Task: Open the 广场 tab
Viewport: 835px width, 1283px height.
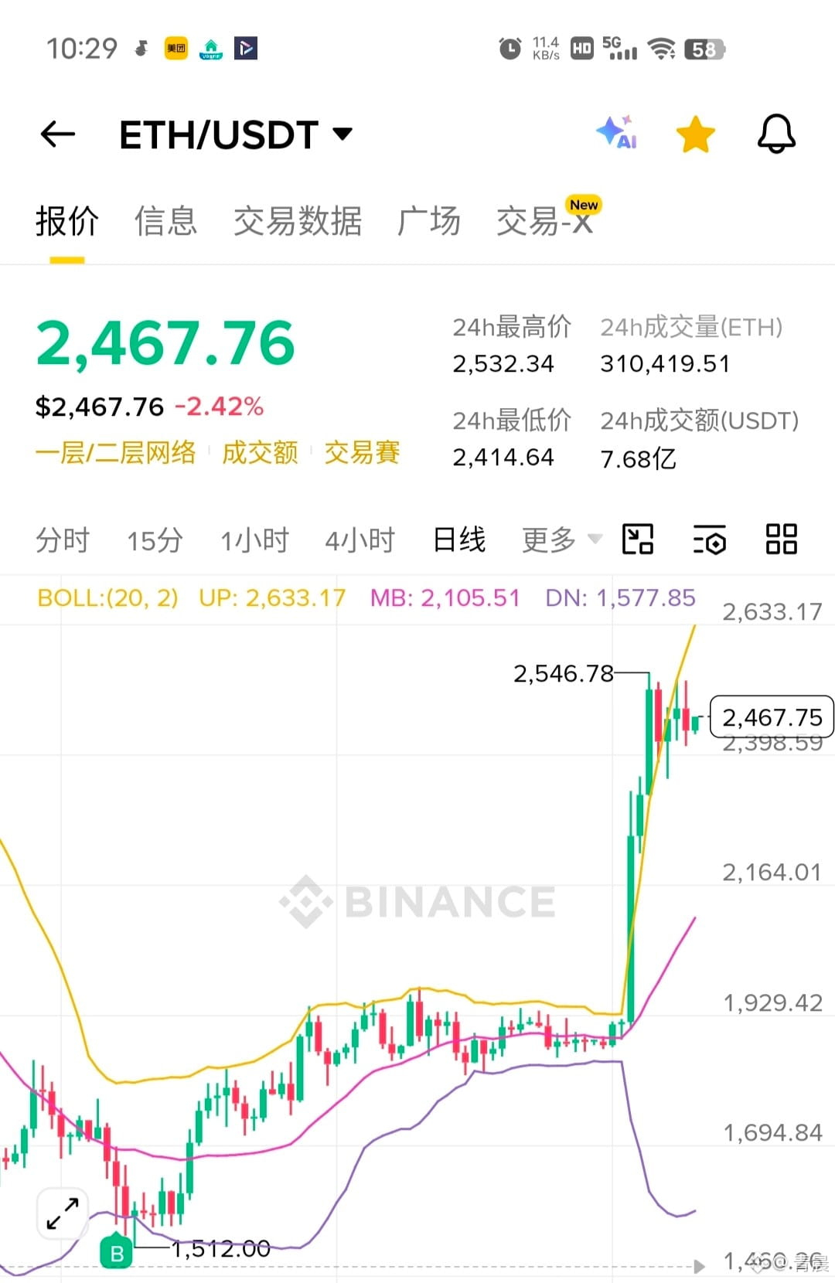Action: click(428, 221)
